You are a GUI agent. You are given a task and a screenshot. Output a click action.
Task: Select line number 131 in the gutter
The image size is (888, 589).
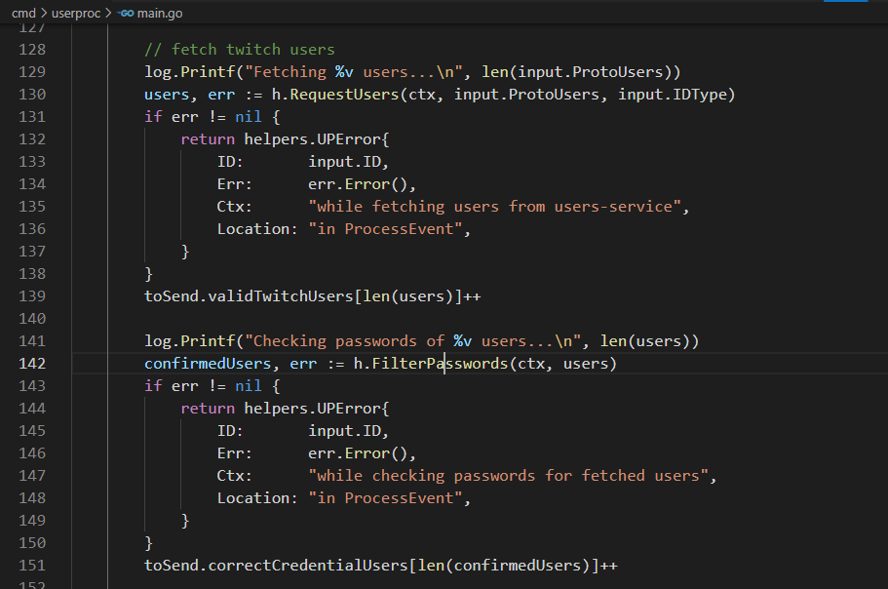32,117
